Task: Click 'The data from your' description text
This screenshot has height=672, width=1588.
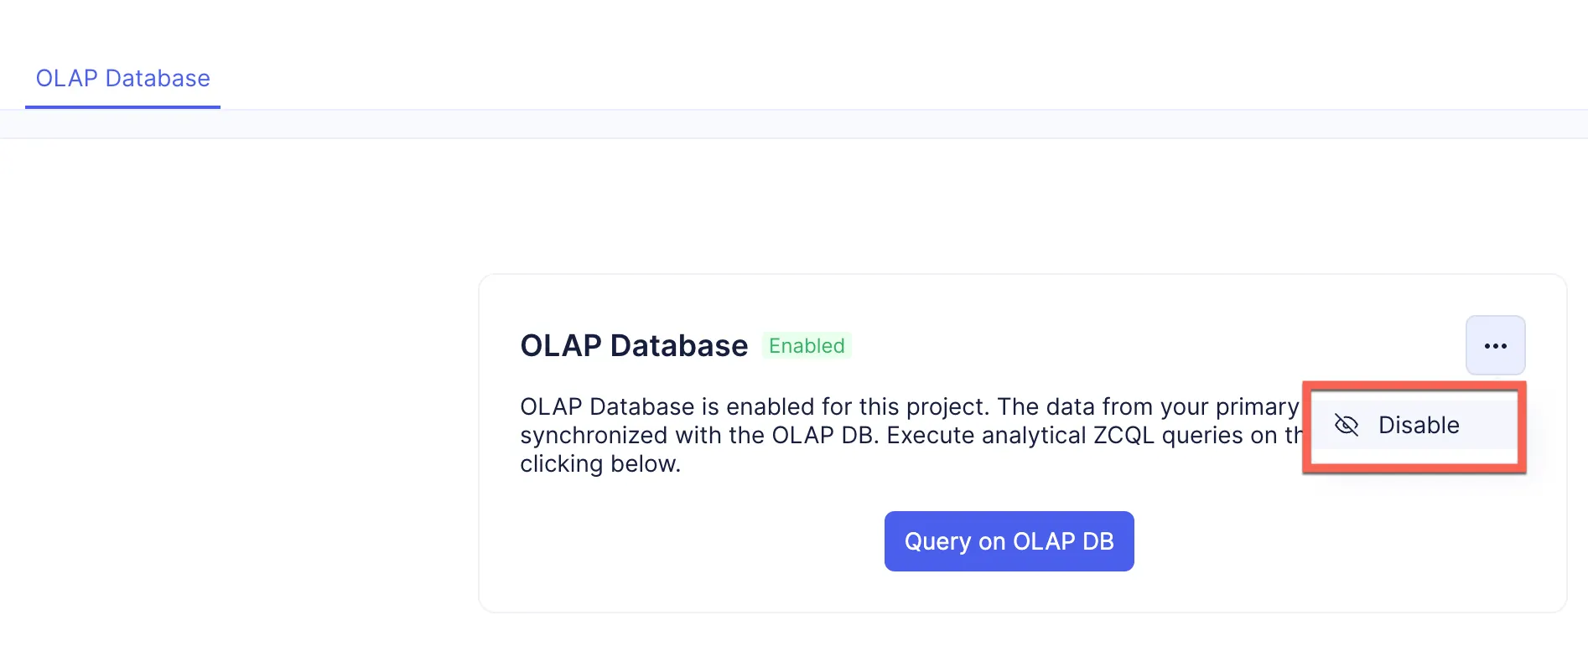Action: click(1103, 407)
